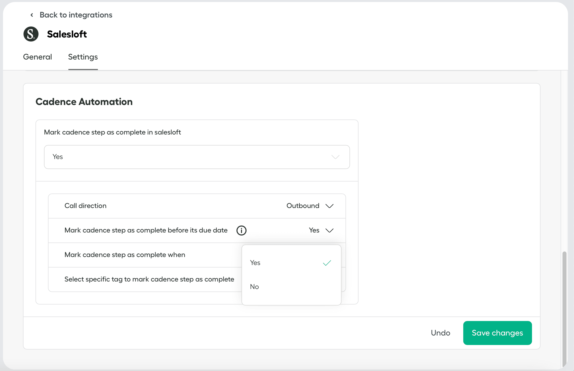The height and width of the screenshot is (371, 574).
Task: Collapse the due date Yes dropdown
Action: point(314,230)
